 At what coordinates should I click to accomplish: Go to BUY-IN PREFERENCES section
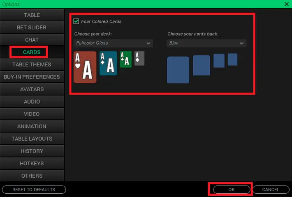(x=32, y=77)
